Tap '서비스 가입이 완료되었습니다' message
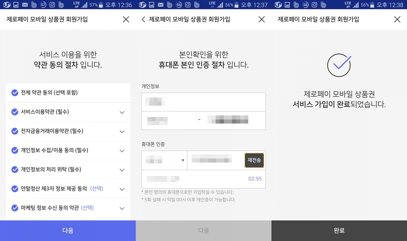The width and height of the screenshot is (407, 241). pos(339,104)
